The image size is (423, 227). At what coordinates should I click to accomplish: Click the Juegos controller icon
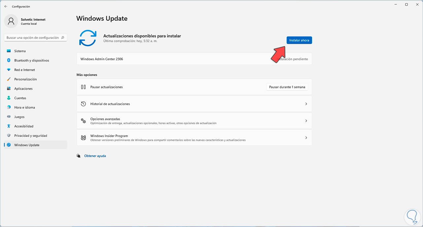9,117
